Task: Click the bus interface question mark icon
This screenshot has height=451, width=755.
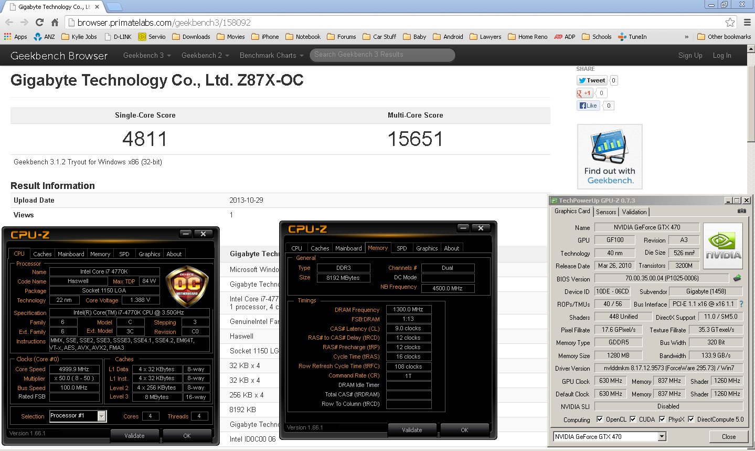Action: tap(741, 304)
